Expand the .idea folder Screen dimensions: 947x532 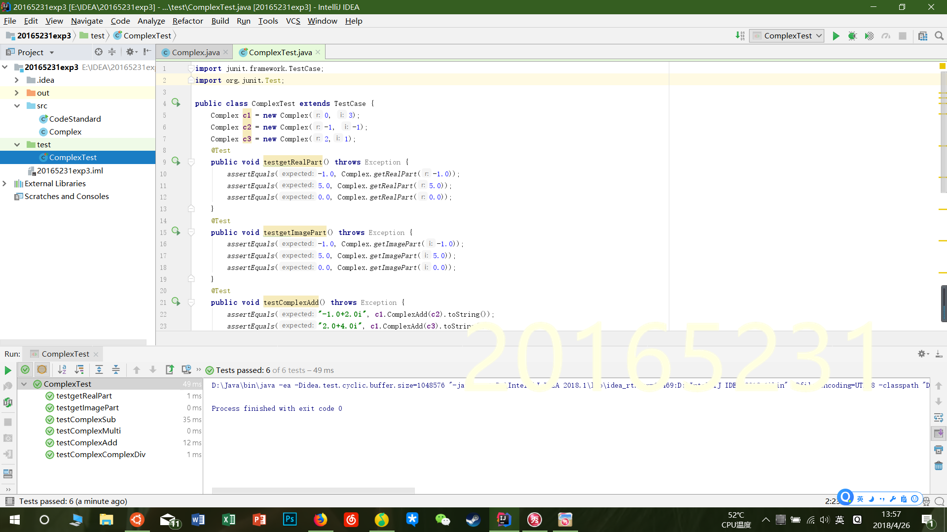(17, 80)
